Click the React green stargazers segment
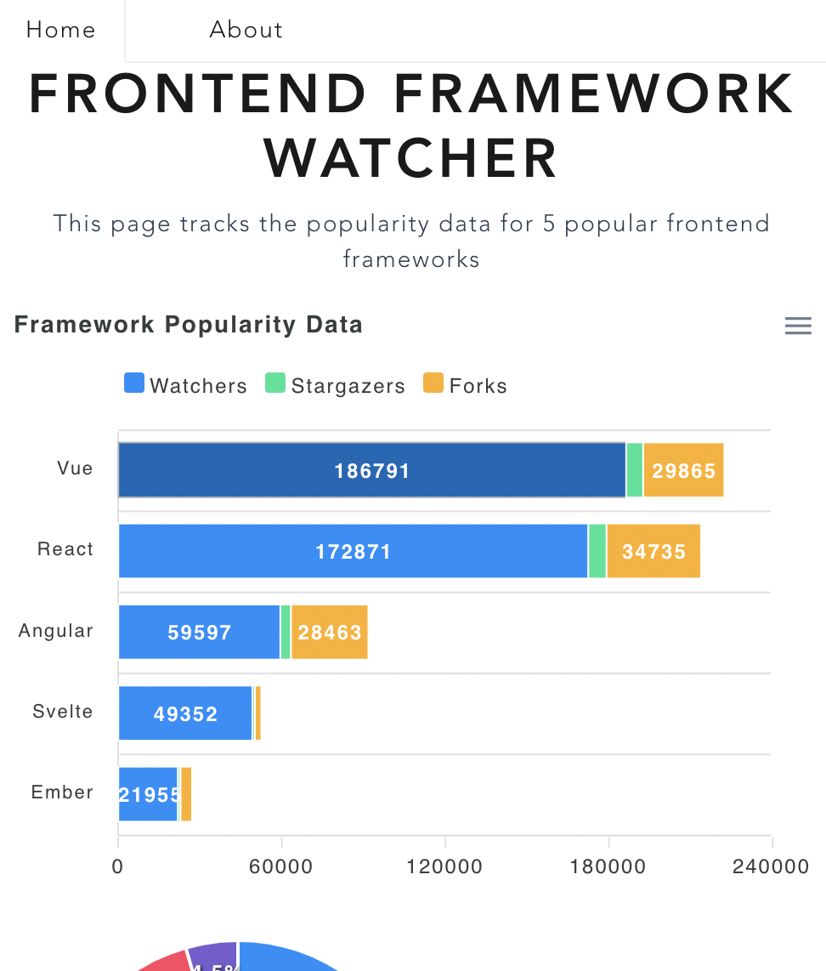 [597, 551]
